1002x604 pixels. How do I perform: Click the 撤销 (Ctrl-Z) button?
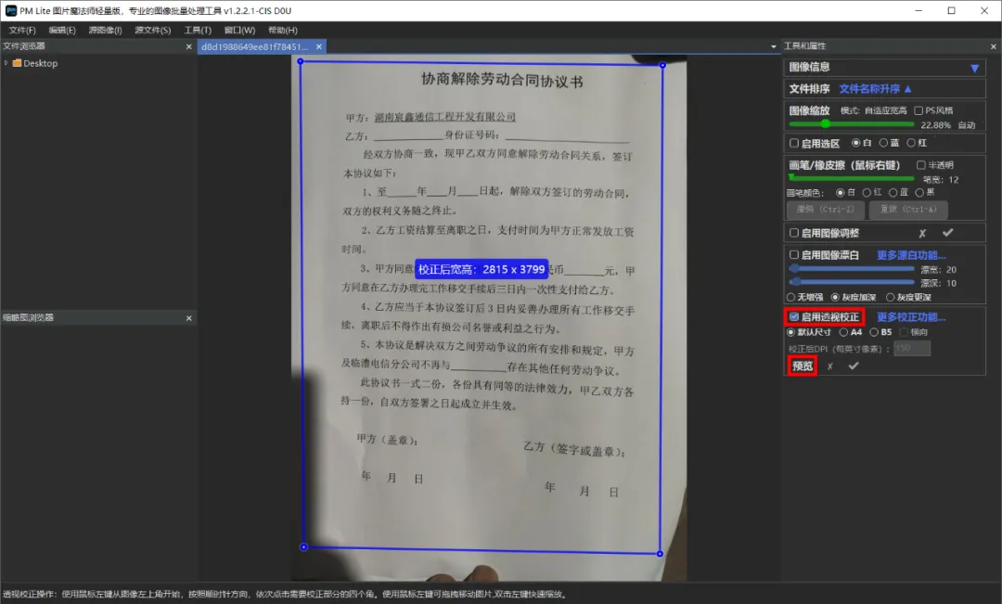click(825, 210)
